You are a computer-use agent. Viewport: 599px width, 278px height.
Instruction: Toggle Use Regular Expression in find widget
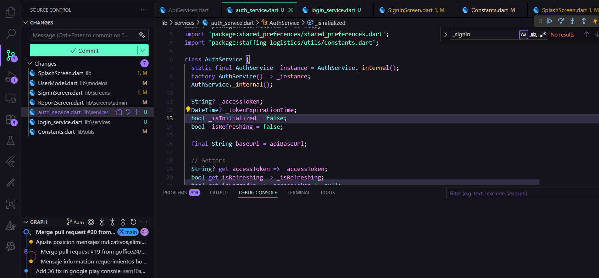click(543, 34)
